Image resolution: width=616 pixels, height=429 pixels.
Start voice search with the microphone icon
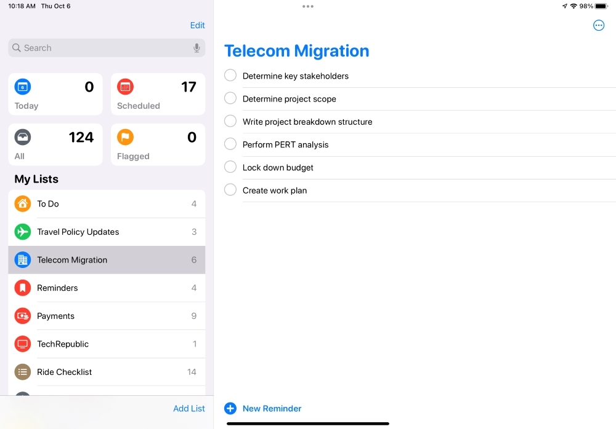click(196, 47)
